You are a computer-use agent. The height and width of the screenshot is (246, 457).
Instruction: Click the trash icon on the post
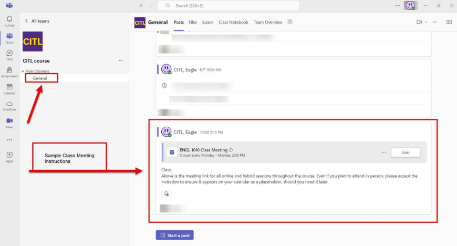(164, 85)
